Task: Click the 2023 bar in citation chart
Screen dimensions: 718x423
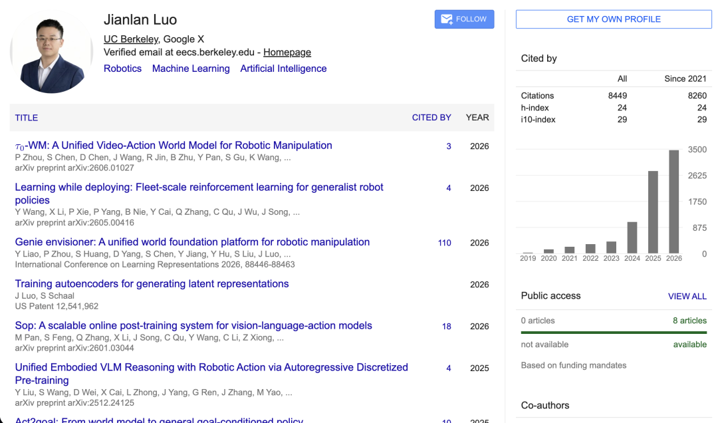Action: point(612,247)
